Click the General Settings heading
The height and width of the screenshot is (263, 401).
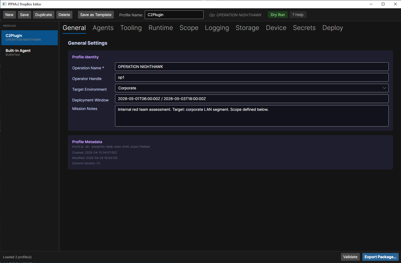pyautogui.click(x=87, y=43)
